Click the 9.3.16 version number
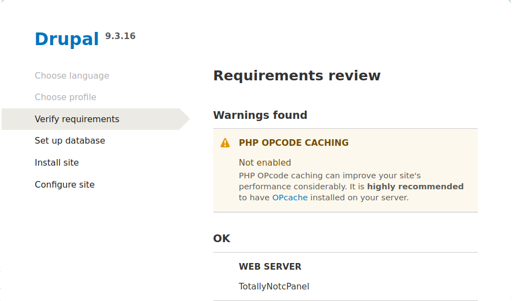This screenshot has height=301, width=512. point(120,36)
